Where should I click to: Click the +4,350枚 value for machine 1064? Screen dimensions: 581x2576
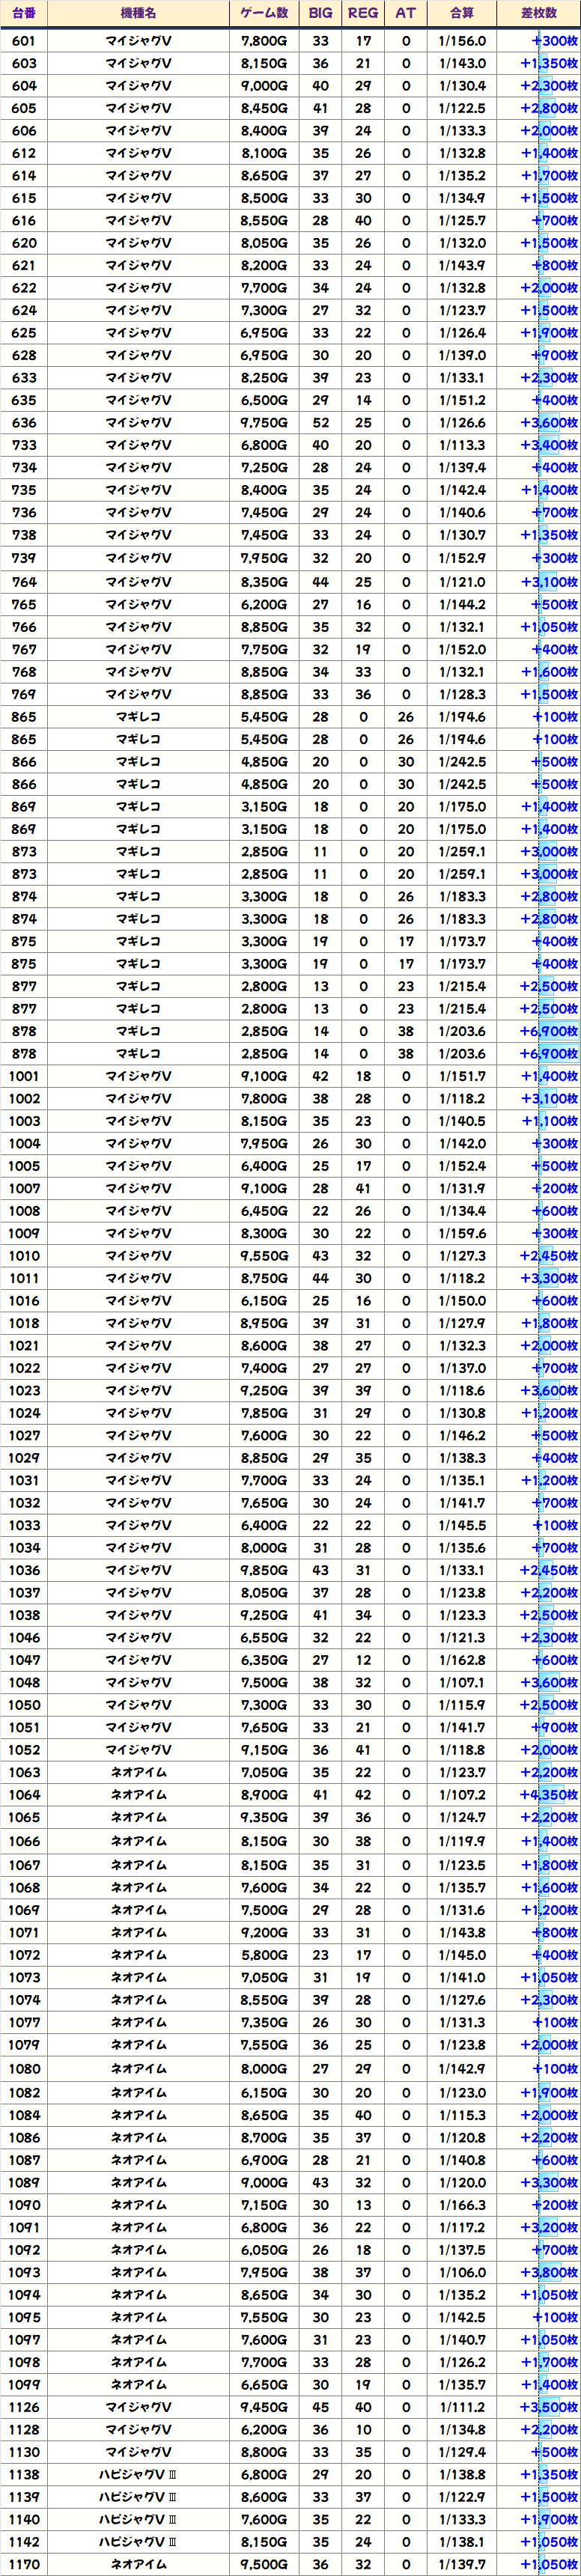(548, 1795)
